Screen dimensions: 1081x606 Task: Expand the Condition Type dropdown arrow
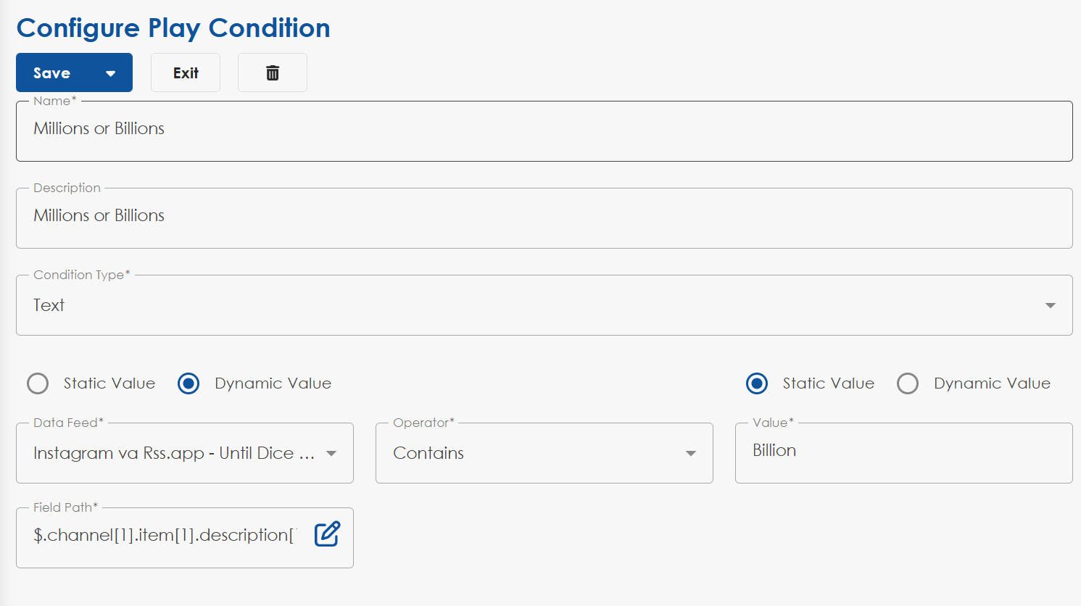[1050, 305]
